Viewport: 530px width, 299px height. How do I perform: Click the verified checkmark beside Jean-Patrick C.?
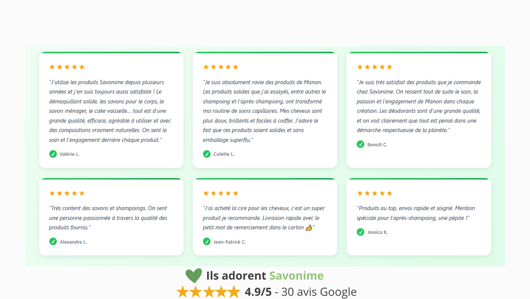207,242
